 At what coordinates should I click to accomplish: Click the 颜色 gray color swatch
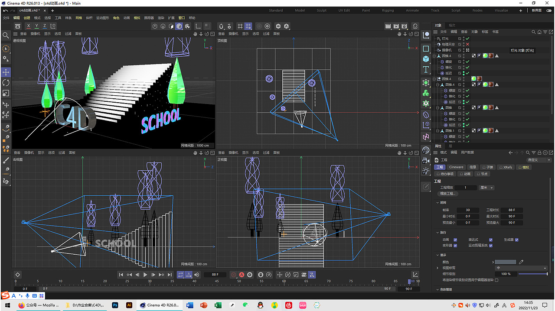tap(506, 262)
